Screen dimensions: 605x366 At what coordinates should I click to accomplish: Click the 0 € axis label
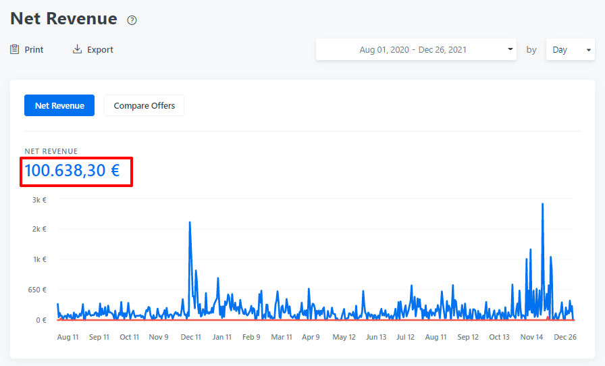tap(41, 320)
